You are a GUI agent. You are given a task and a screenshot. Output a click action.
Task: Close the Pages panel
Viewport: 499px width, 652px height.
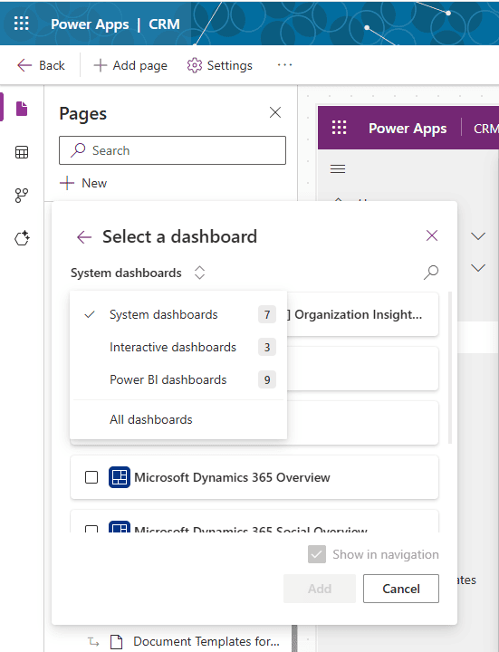pos(275,112)
